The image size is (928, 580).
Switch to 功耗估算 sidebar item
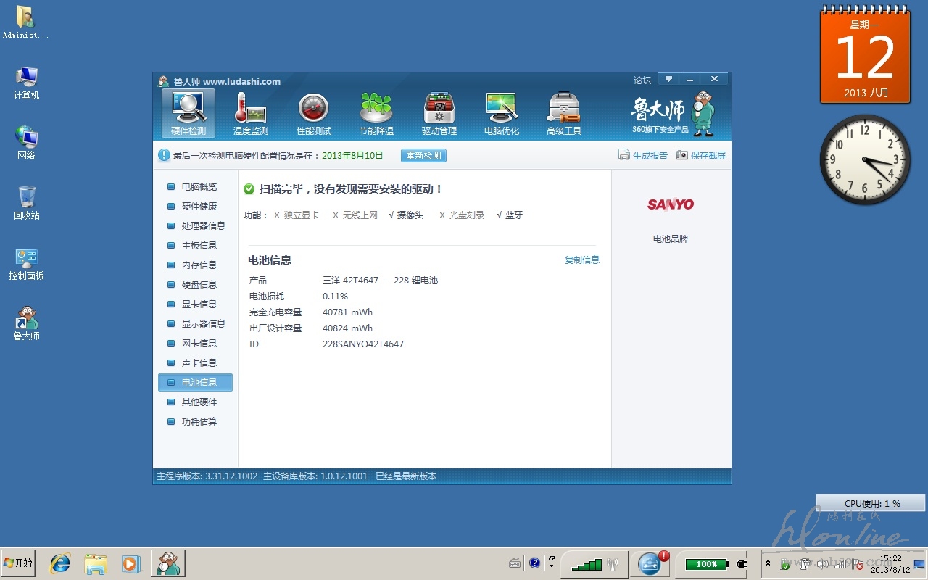[199, 422]
